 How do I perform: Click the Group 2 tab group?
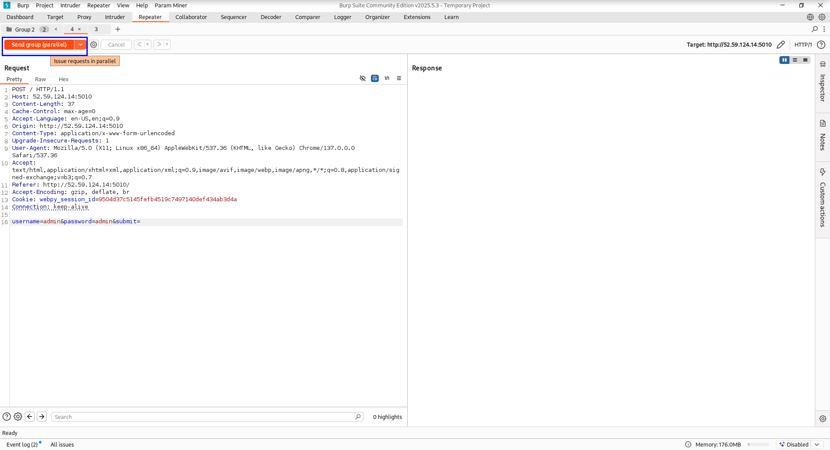point(25,29)
